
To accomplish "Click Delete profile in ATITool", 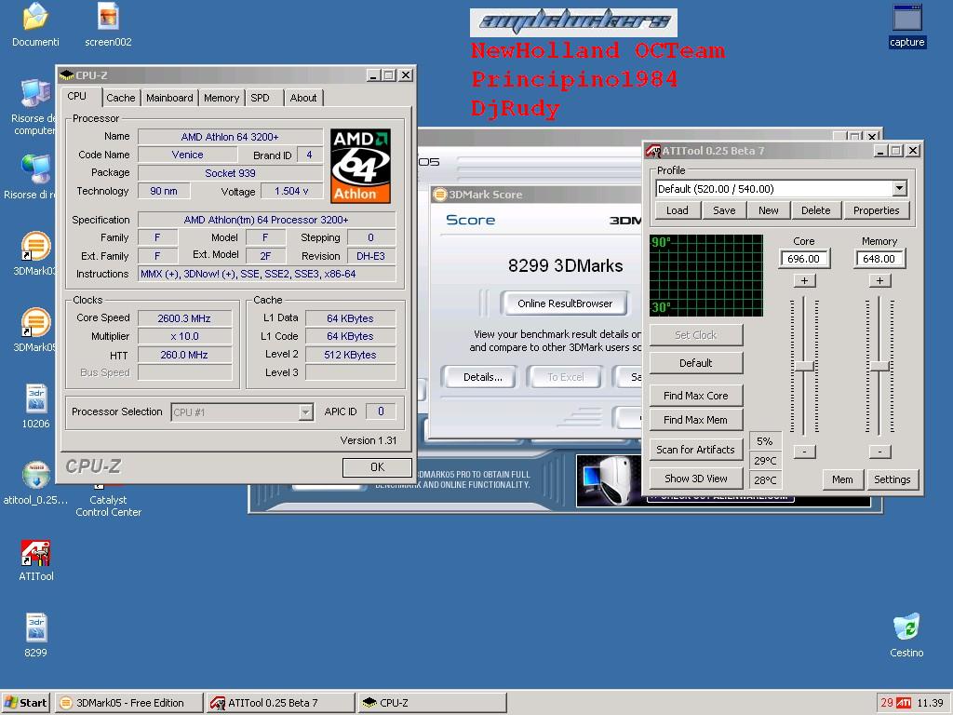I will (815, 210).
